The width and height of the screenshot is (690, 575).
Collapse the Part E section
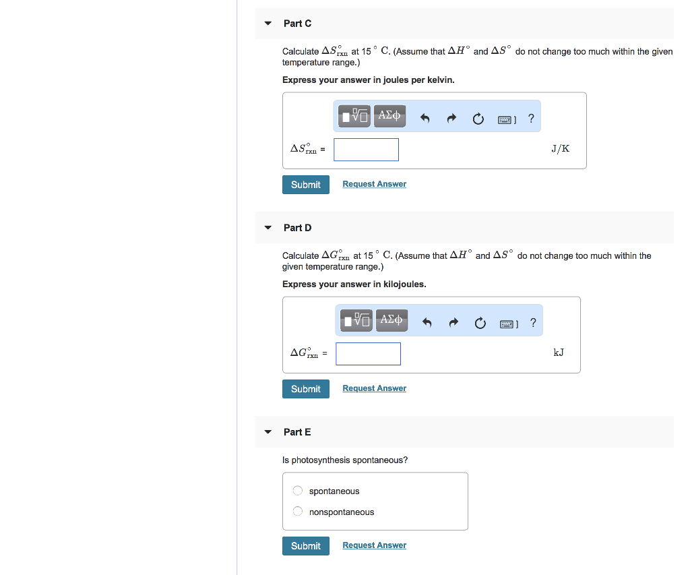point(268,432)
